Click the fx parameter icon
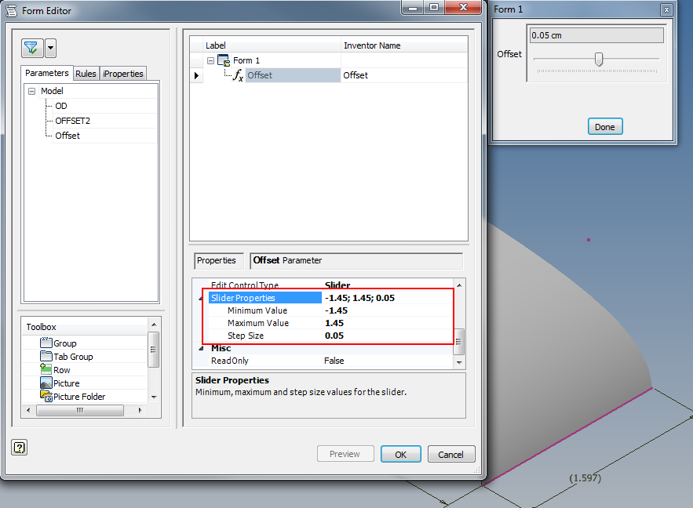The height and width of the screenshot is (508, 693). click(x=239, y=75)
